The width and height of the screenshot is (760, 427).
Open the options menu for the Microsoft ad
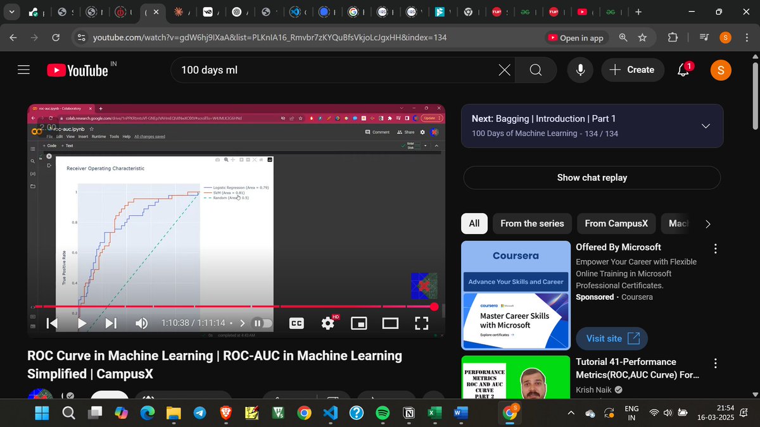click(716, 249)
